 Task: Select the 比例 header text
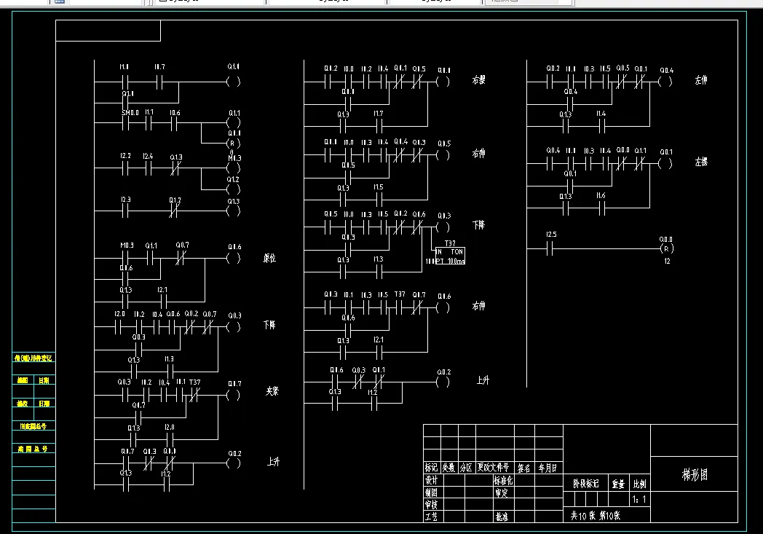pyautogui.click(x=639, y=484)
